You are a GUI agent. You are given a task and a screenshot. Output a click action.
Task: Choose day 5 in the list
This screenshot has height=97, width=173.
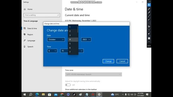pyautogui.click(x=73, y=44)
